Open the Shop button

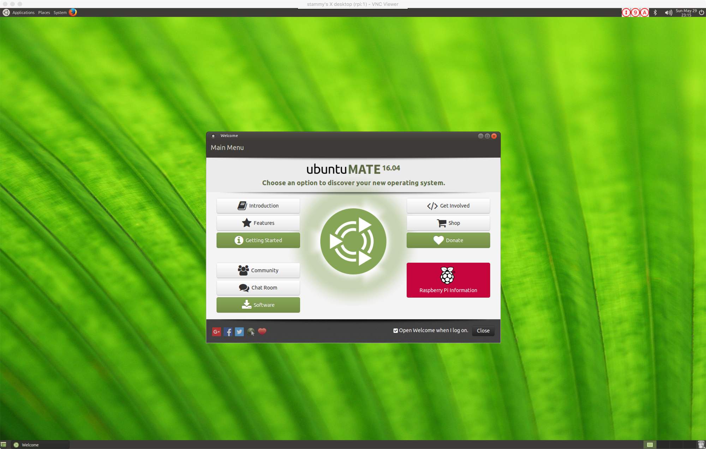pyautogui.click(x=448, y=223)
